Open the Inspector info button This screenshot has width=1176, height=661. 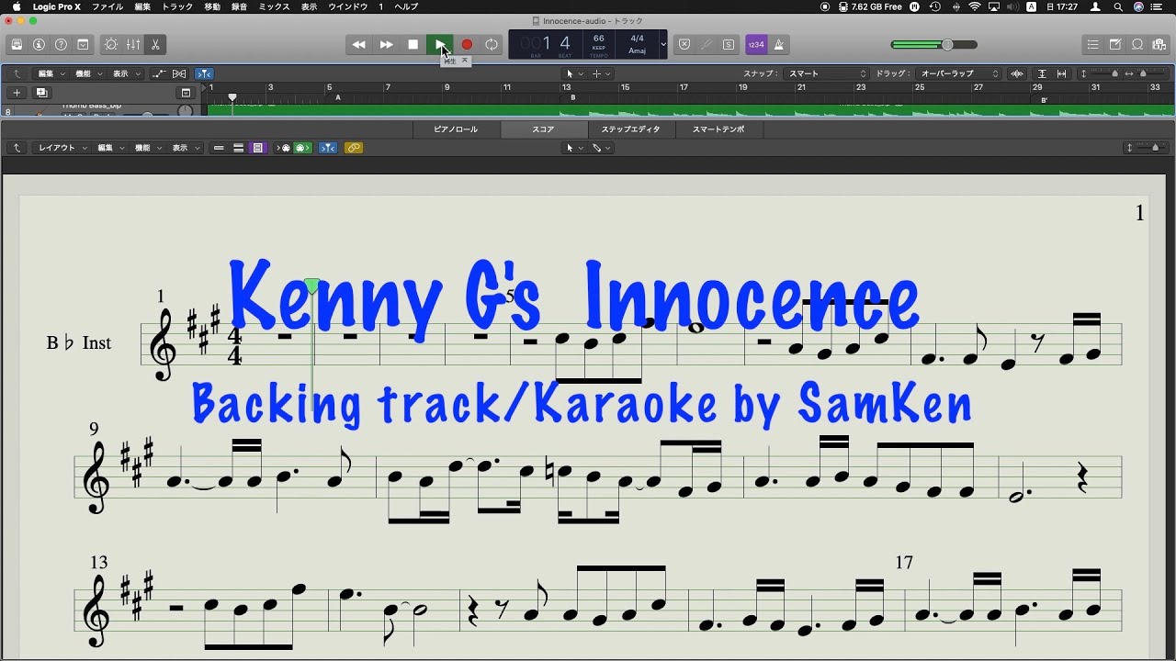tap(39, 44)
